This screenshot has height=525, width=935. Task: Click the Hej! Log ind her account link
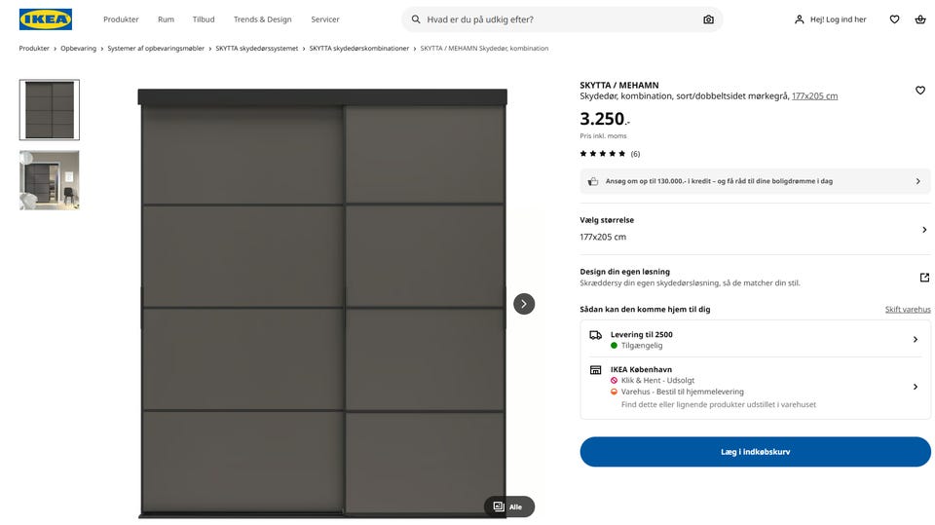pyautogui.click(x=830, y=19)
